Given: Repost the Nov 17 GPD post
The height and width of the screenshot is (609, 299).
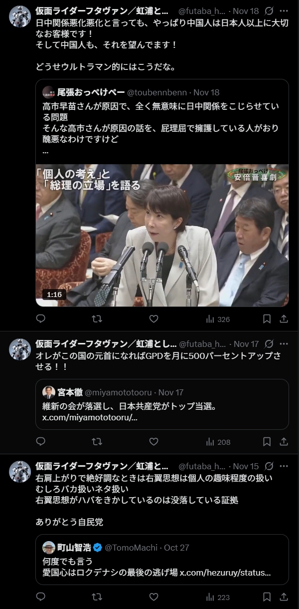Looking at the screenshot, I should click(98, 441).
